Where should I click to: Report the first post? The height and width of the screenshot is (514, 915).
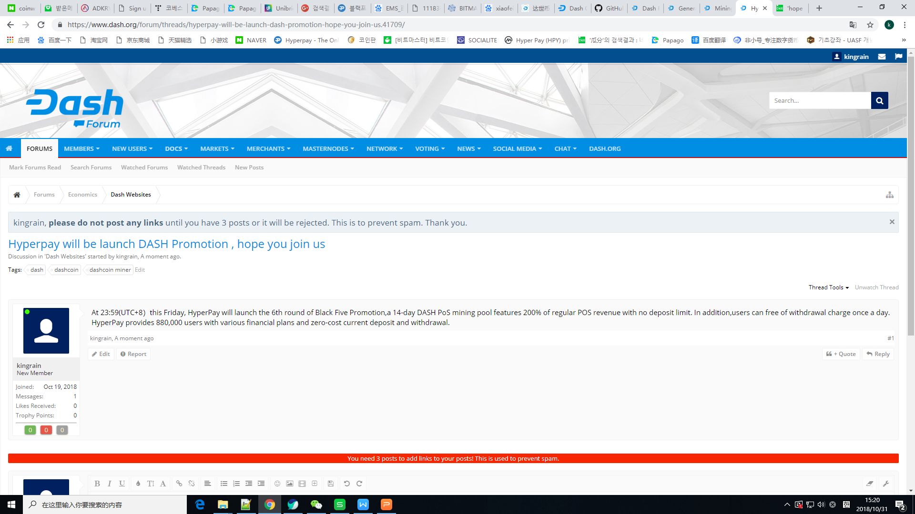[133, 354]
